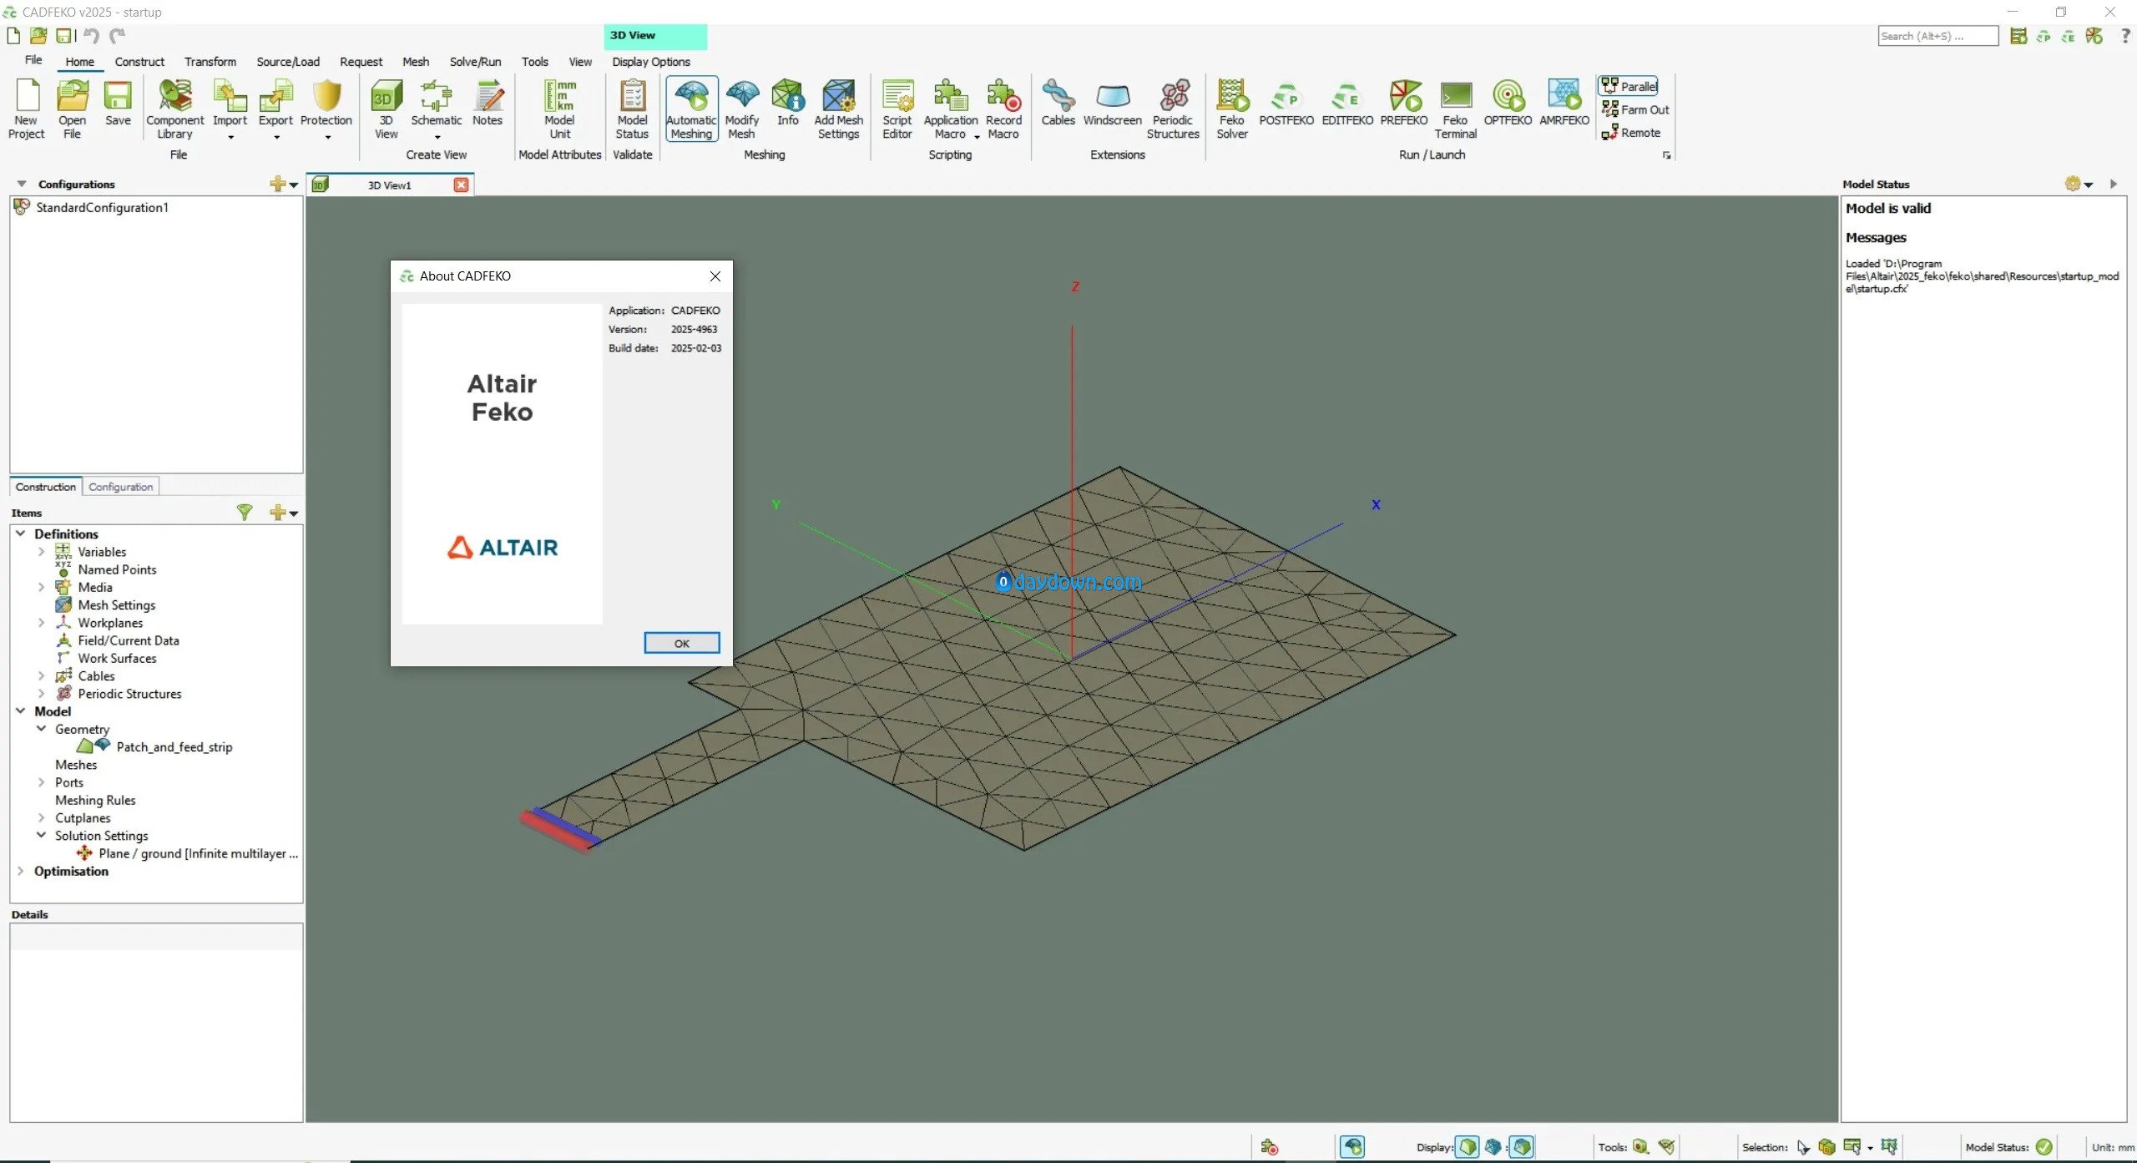Set the Model Unit
The image size is (2137, 1163).
[560, 109]
